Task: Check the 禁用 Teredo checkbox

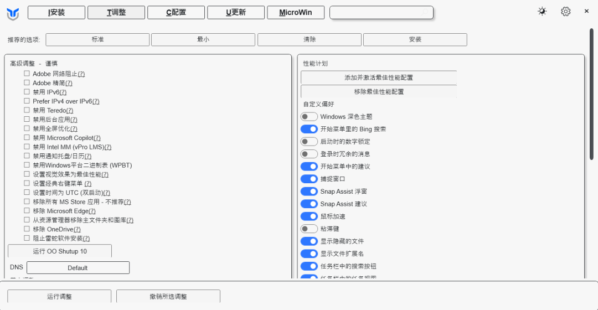Action: point(27,110)
